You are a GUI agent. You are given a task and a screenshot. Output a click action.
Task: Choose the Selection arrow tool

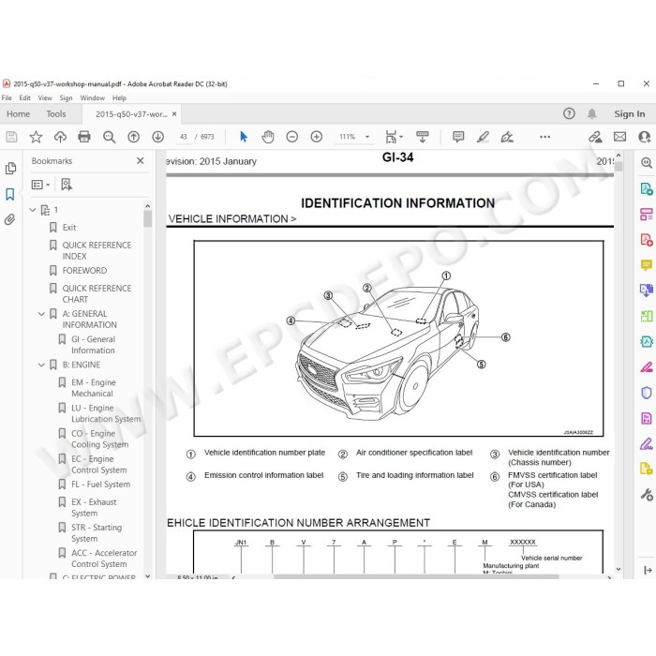244,137
